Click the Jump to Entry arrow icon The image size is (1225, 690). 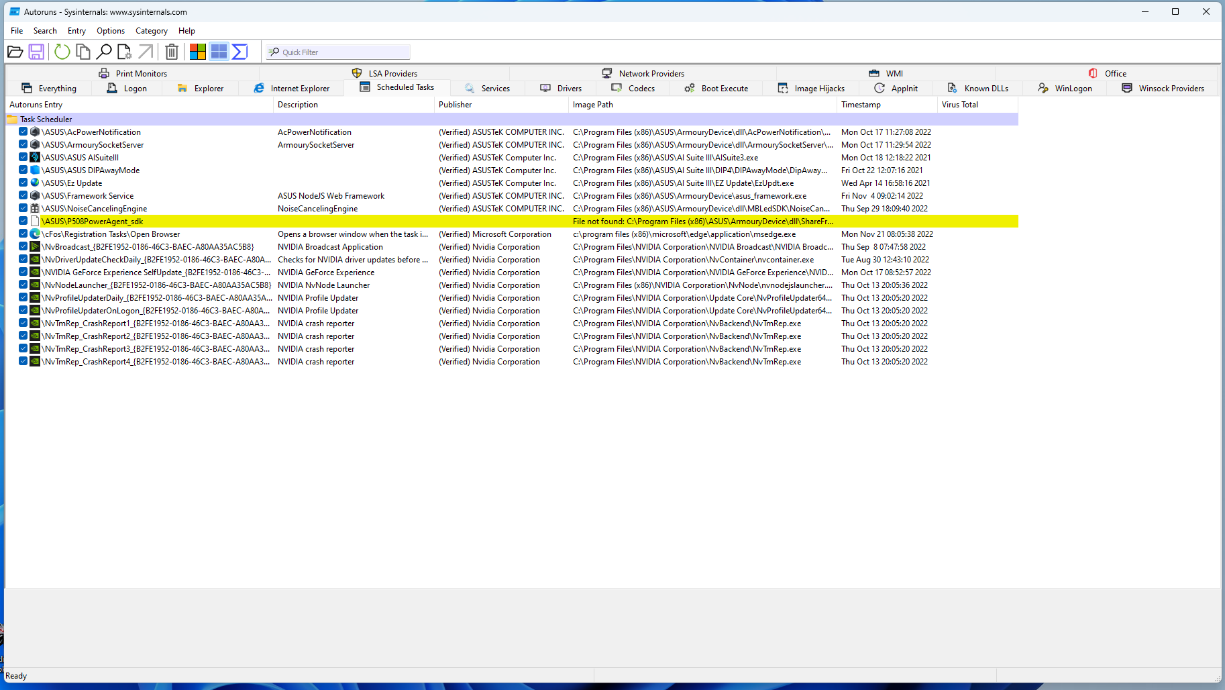click(146, 52)
